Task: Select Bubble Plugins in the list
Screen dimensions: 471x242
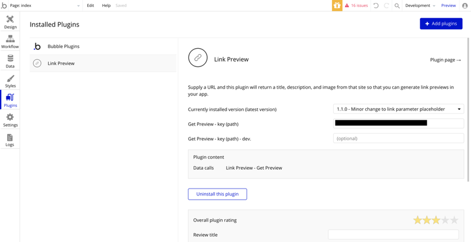Action: coord(103,46)
